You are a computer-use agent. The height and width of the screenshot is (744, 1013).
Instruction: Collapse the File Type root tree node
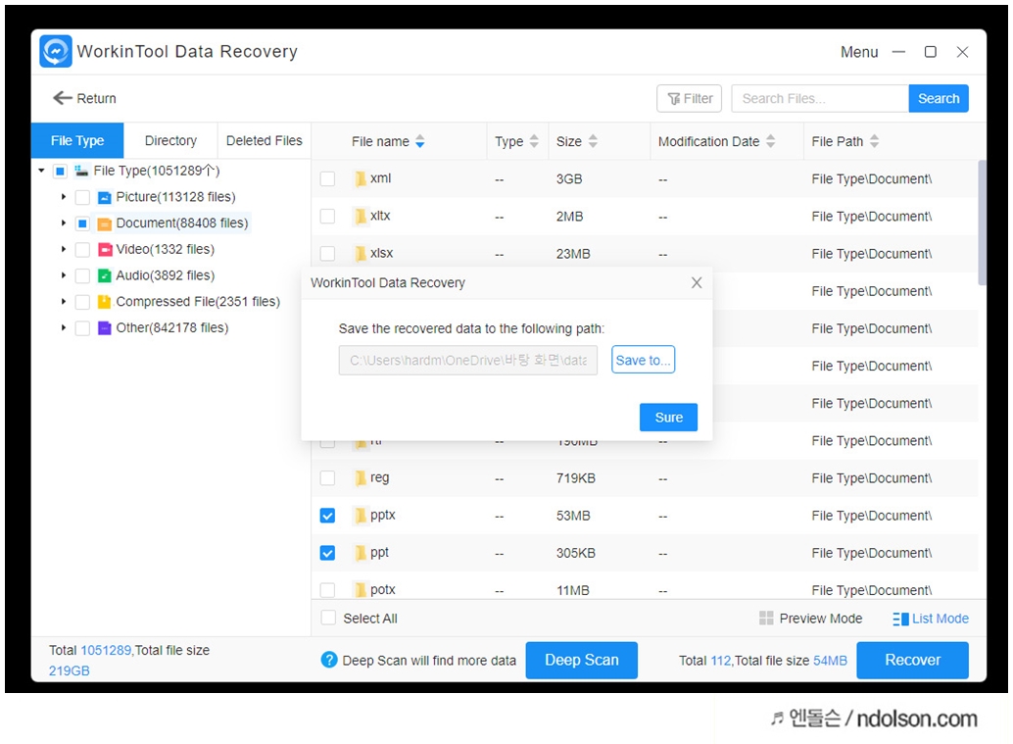click(41, 171)
